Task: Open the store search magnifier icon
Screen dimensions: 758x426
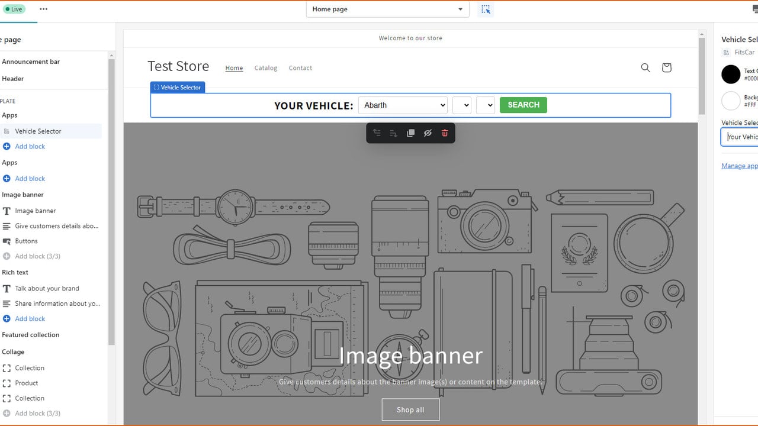Action: 645,67
